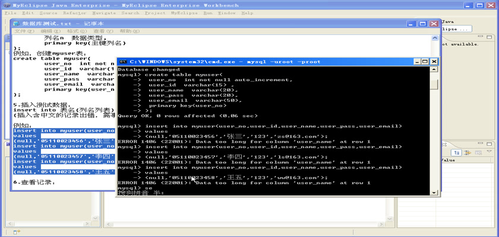499x237 pixels.
Task: Maximize the cmd.exe window
Action: pos(425,62)
